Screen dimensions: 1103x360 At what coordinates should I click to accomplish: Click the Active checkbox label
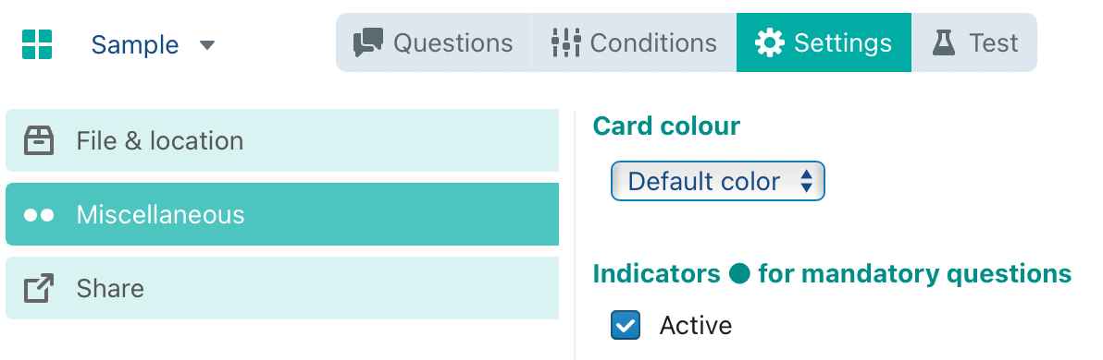point(696,326)
